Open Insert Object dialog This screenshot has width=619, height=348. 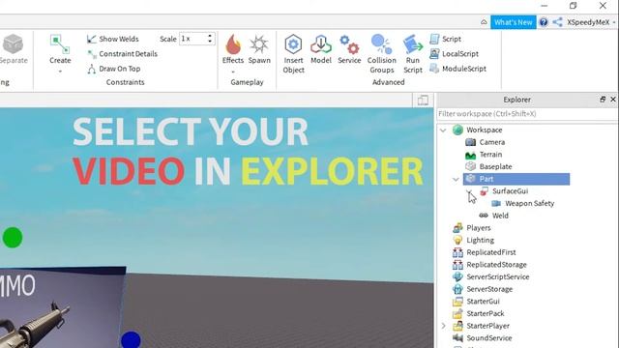[293, 54]
